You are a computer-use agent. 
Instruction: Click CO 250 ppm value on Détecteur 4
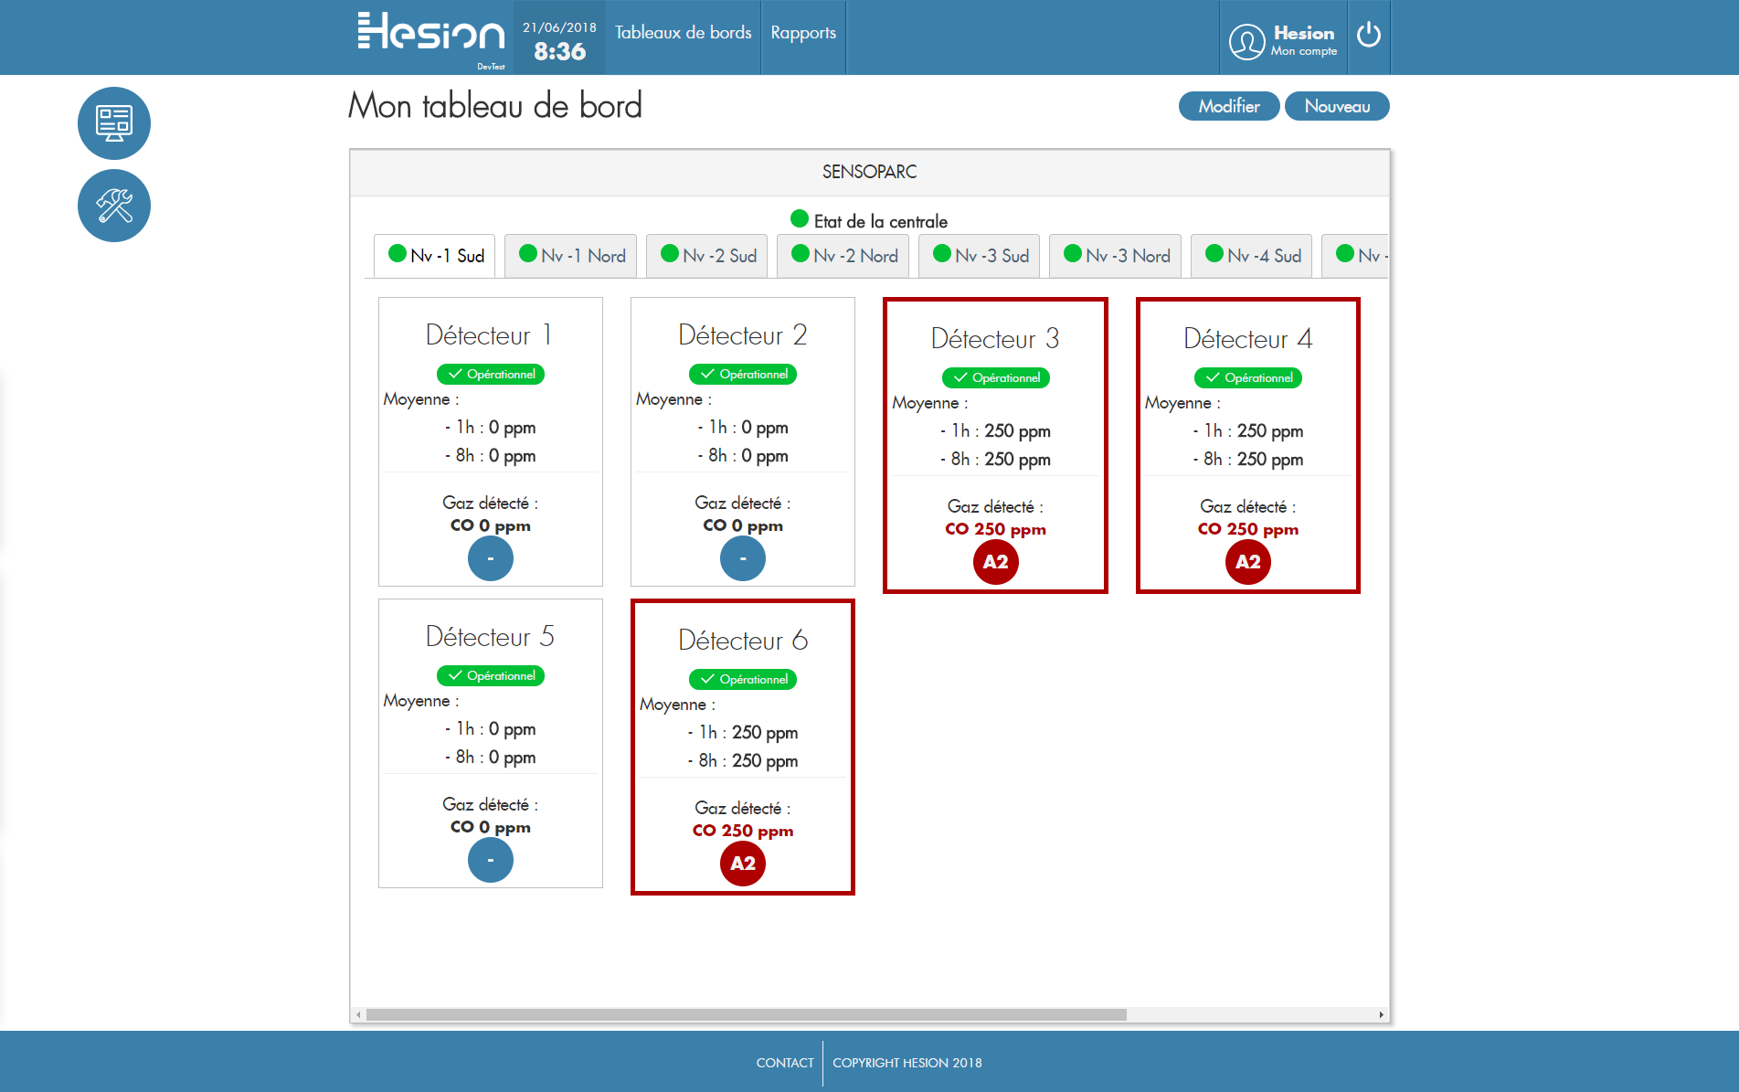[1247, 529]
